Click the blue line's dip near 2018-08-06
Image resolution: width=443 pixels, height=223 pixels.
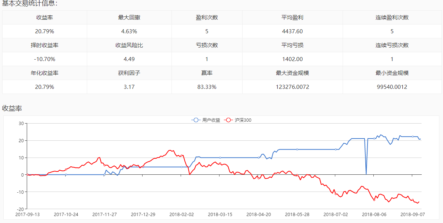[366, 173]
